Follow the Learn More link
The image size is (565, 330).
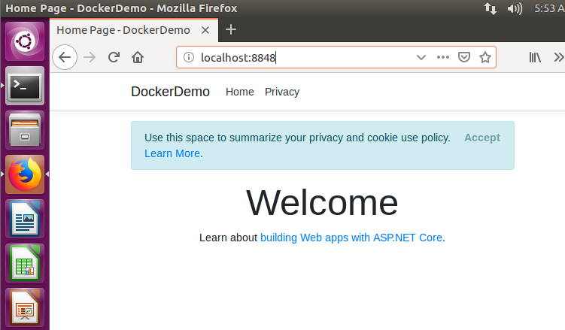[x=172, y=153]
